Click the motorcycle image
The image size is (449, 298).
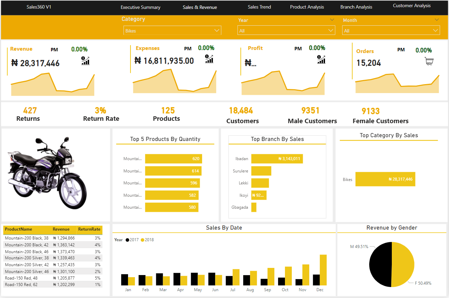(47, 173)
